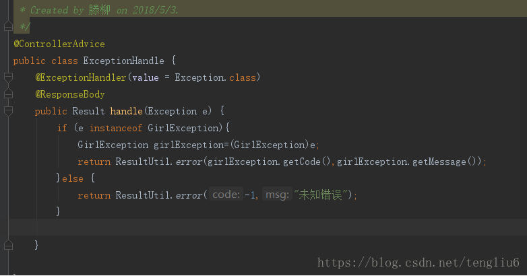Screen dimensions: 527x276
Task: Click the "未知错误" string literal
Action: [321, 195]
